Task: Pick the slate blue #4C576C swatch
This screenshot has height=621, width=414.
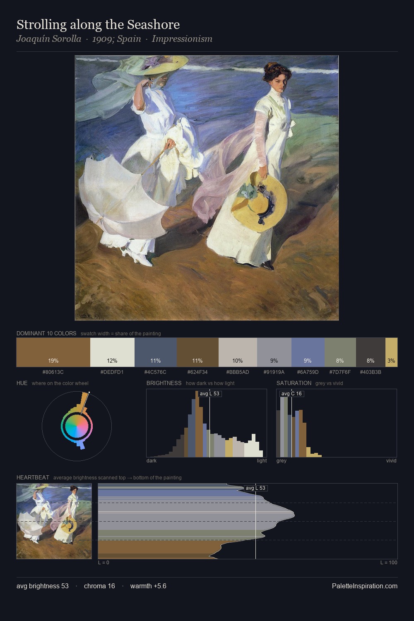Action: pyautogui.click(x=156, y=352)
